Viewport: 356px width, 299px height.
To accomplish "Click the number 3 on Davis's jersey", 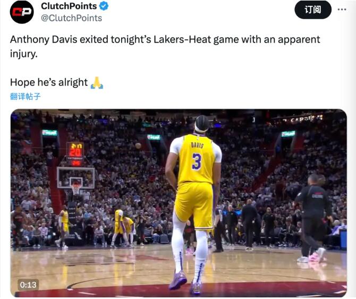I will [x=197, y=161].
